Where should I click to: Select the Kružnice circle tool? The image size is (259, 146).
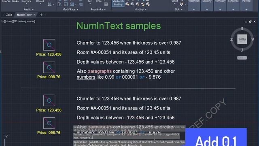pyautogui.click(x=26, y=1)
